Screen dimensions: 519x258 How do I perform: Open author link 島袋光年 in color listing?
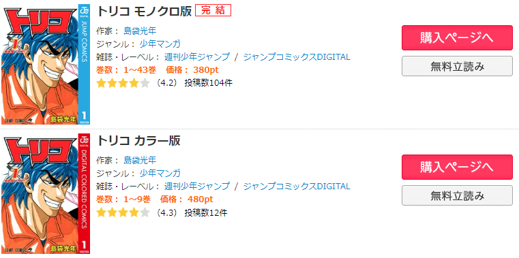click(x=140, y=160)
